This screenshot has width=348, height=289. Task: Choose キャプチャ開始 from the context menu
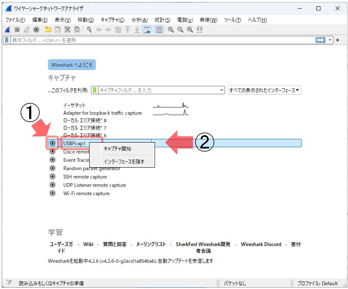tap(117, 149)
